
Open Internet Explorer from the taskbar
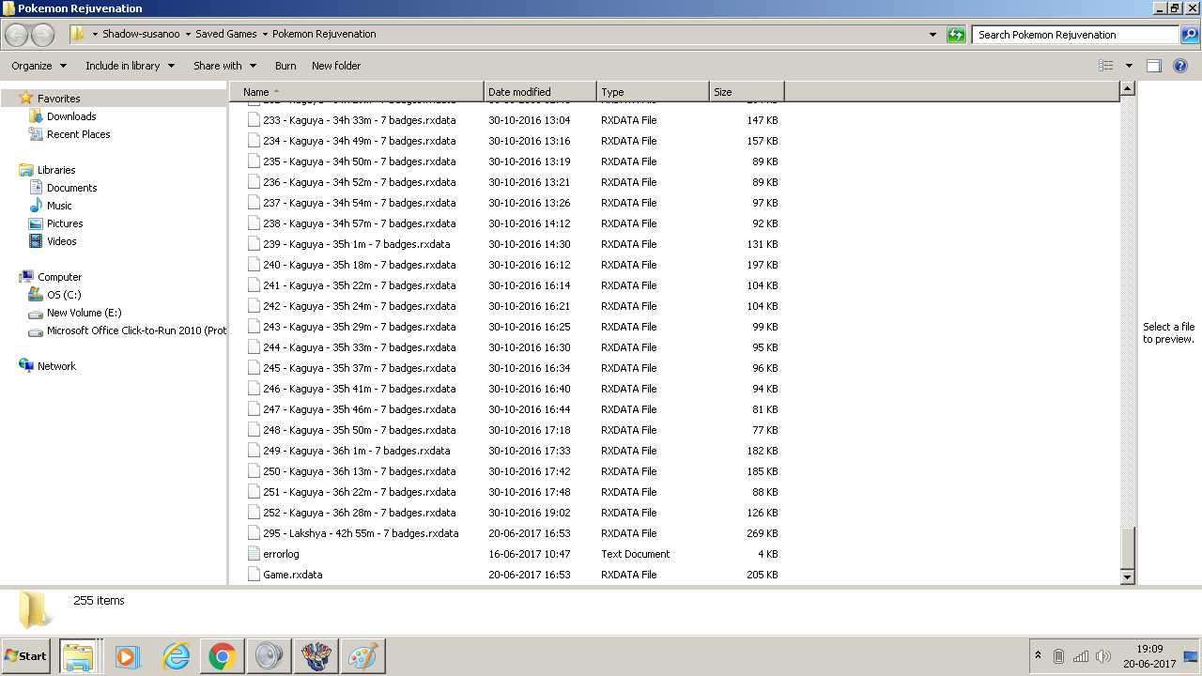176,656
